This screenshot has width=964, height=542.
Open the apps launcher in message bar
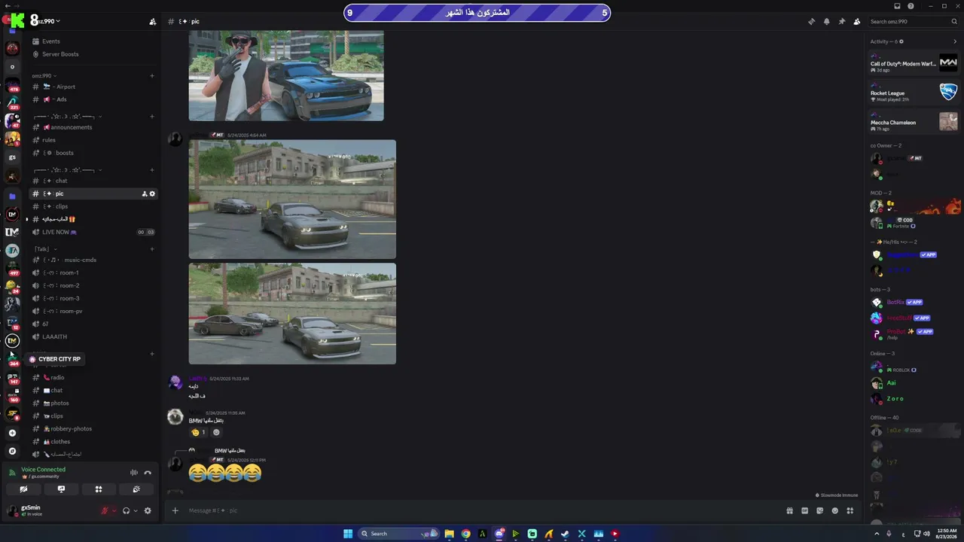(850, 510)
